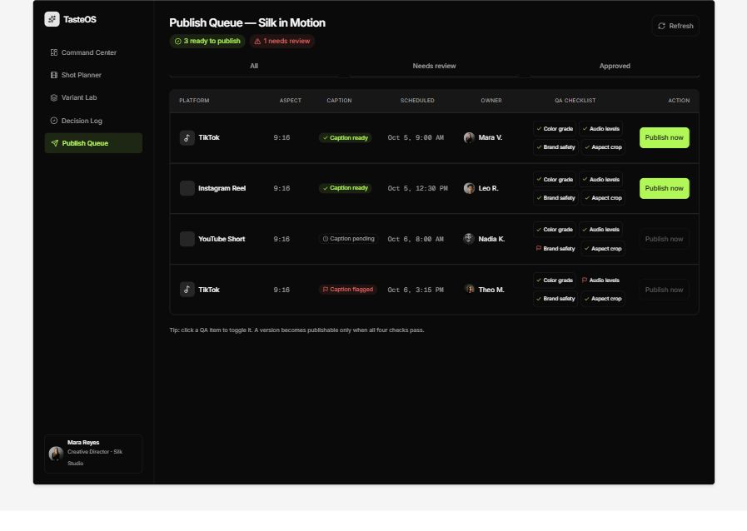Open Variant Lab from sidebar
The width and height of the screenshot is (747, 531).
pos(93,97)
